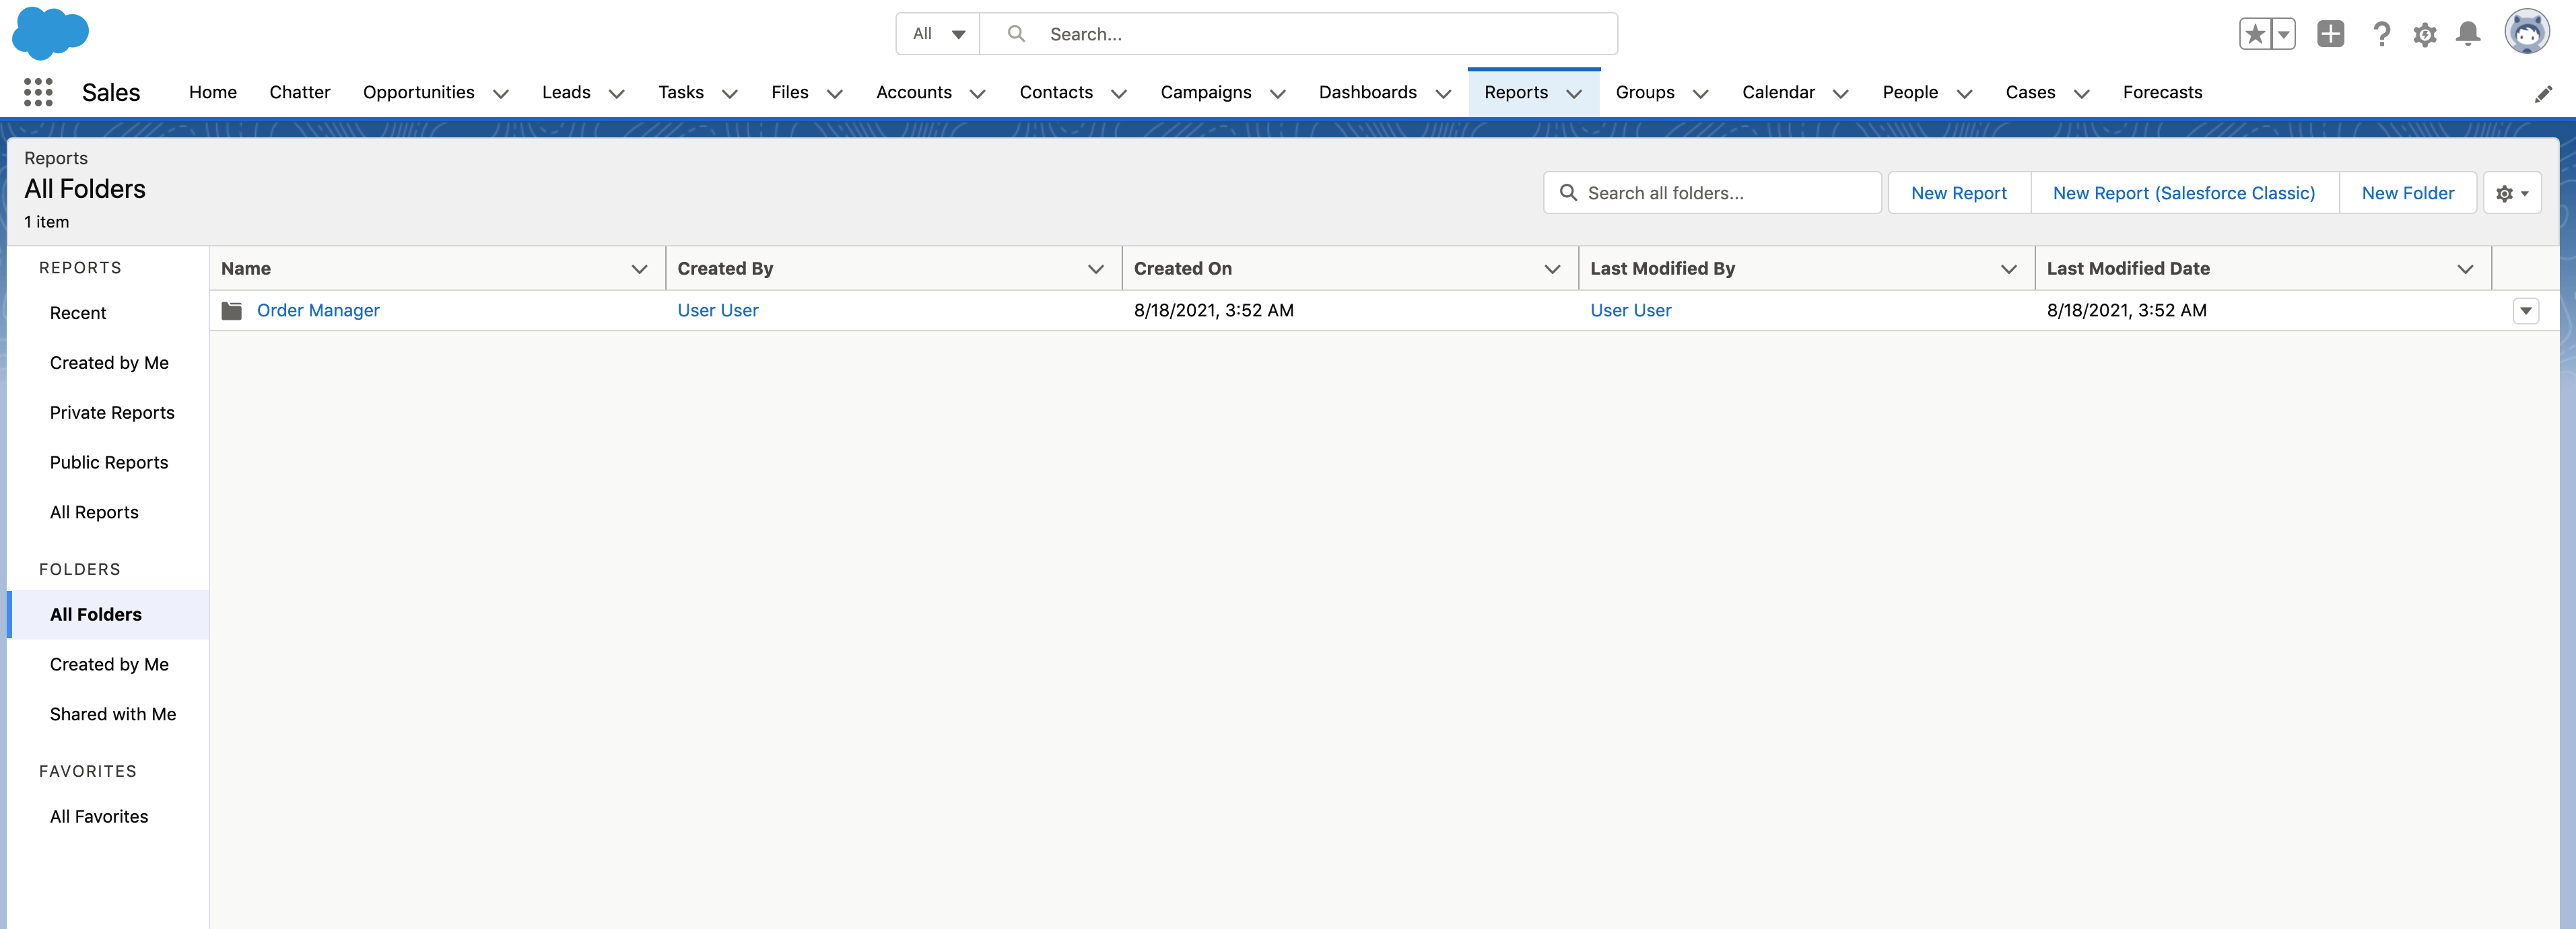This screenshot has width=2576, height=929.
Task: Edit navigation bar pencil icon
Action: [x=2543, y=94]
